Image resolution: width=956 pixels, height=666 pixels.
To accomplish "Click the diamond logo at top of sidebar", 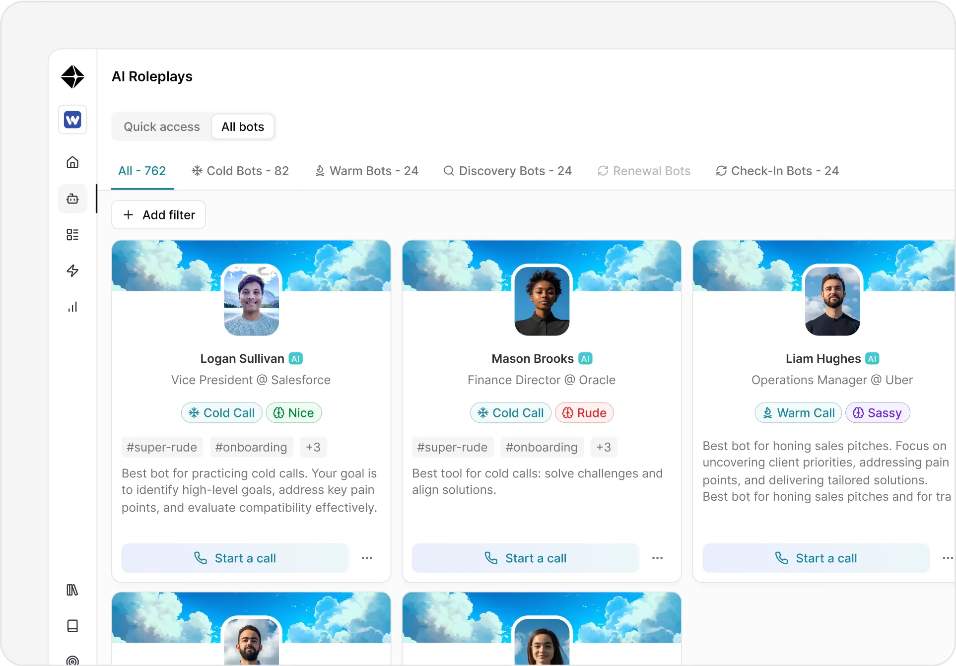I will click(x=72, y=76).
